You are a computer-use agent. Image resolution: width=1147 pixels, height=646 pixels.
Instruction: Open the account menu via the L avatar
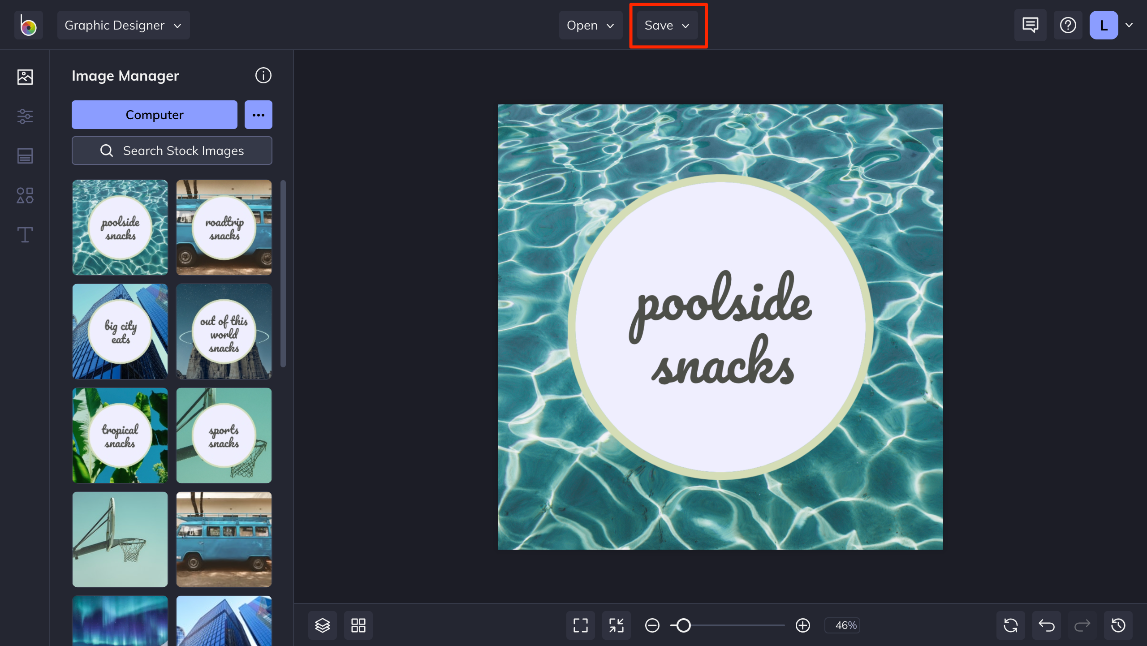[x=1104, y=25]
